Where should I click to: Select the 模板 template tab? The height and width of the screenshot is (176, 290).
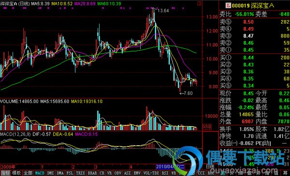[x=16, y=173]
